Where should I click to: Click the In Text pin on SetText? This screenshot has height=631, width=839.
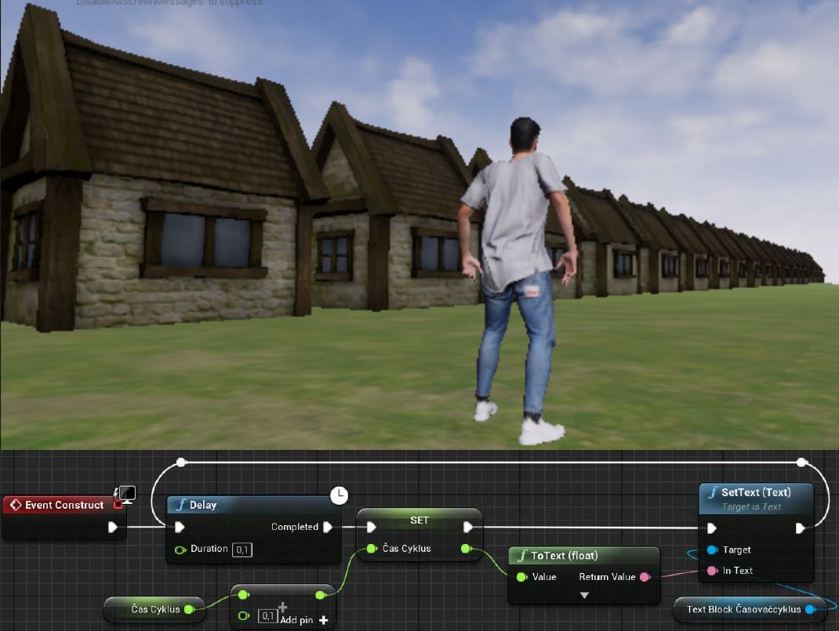click(712, 571)
